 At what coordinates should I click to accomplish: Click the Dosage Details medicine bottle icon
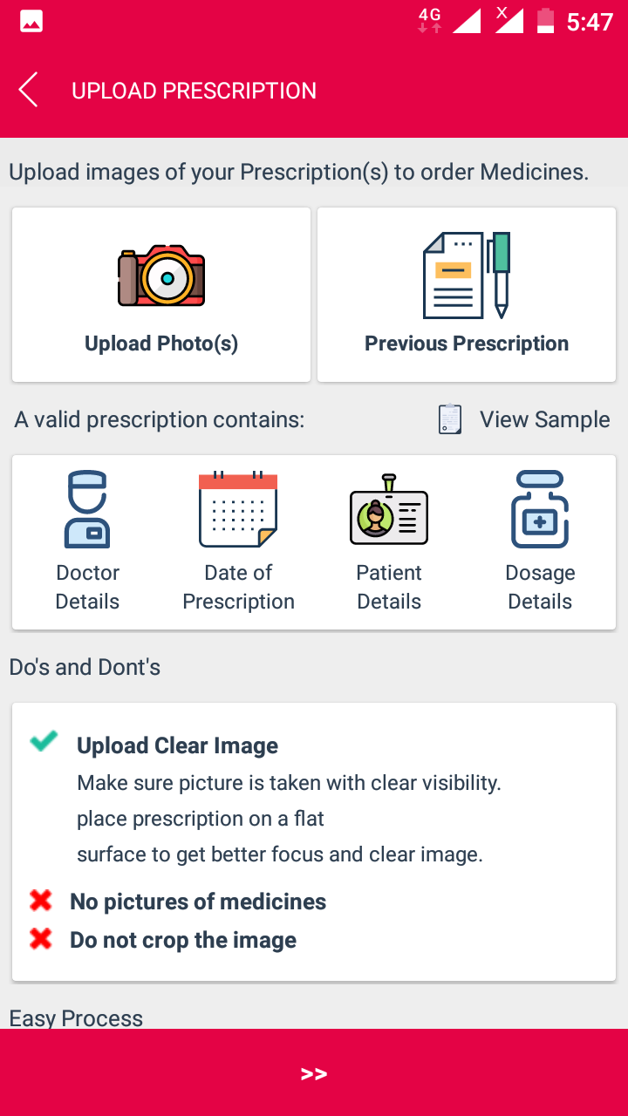(540, 510)
